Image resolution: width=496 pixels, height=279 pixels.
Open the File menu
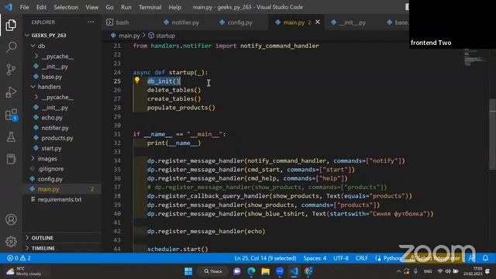point(24,7)
